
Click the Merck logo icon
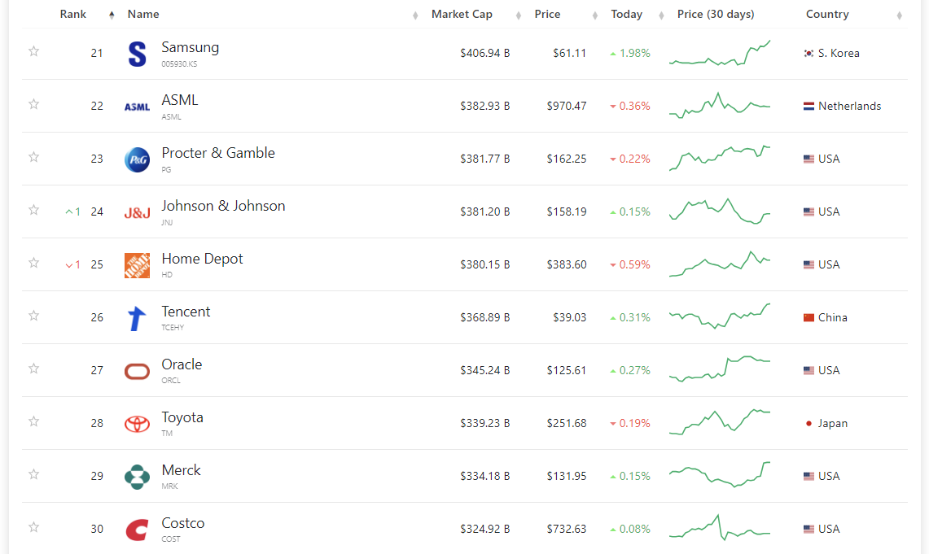(x=137, y=477)
